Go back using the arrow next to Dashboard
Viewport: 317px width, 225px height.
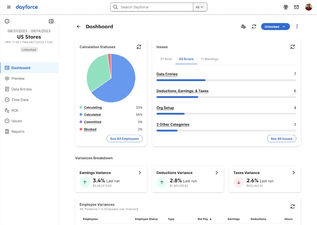click(x=79, y=26)
